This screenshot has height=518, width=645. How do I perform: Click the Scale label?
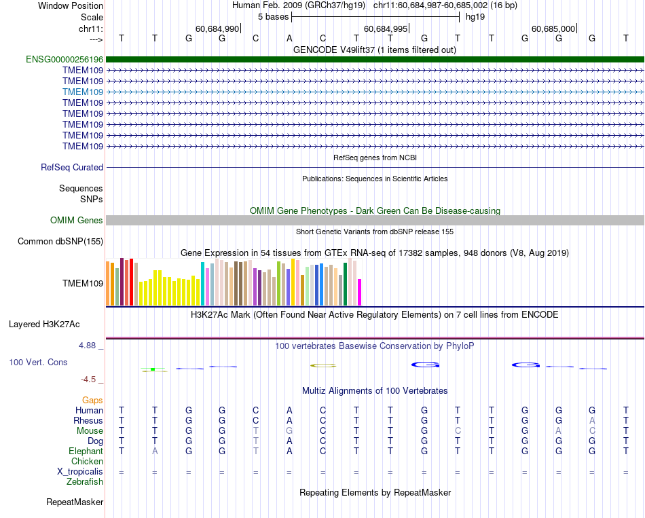pyautogui.click(x=92, y=17)
